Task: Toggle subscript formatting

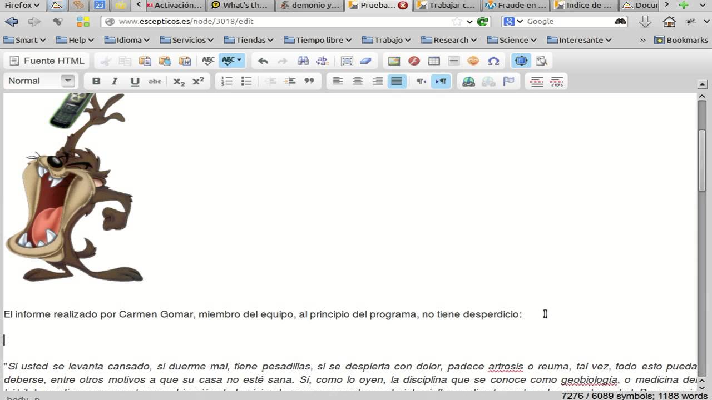Action: tap(179, 81)
